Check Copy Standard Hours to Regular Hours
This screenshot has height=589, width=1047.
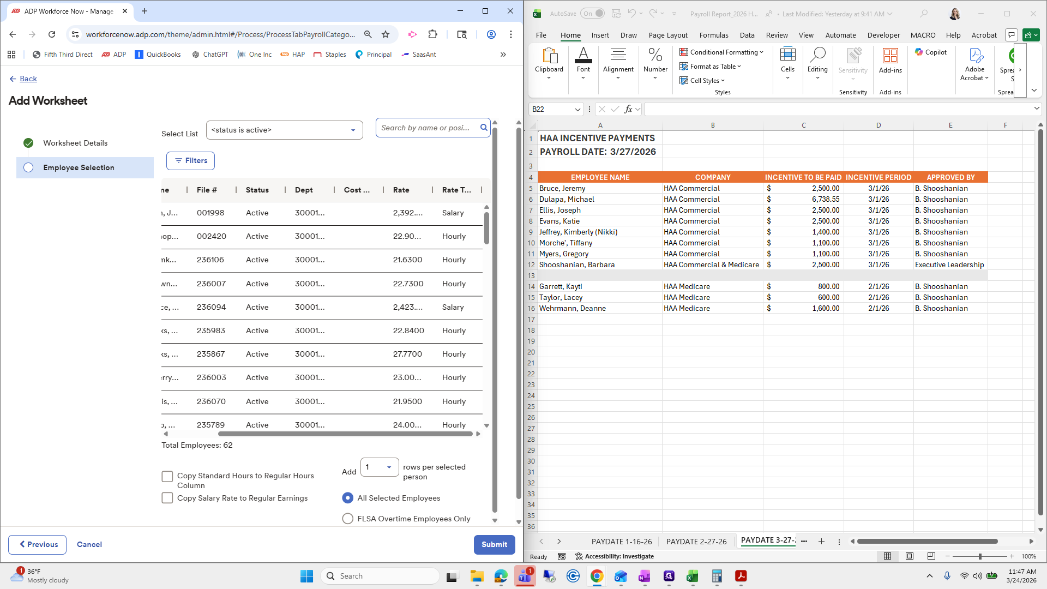point(167,477)
